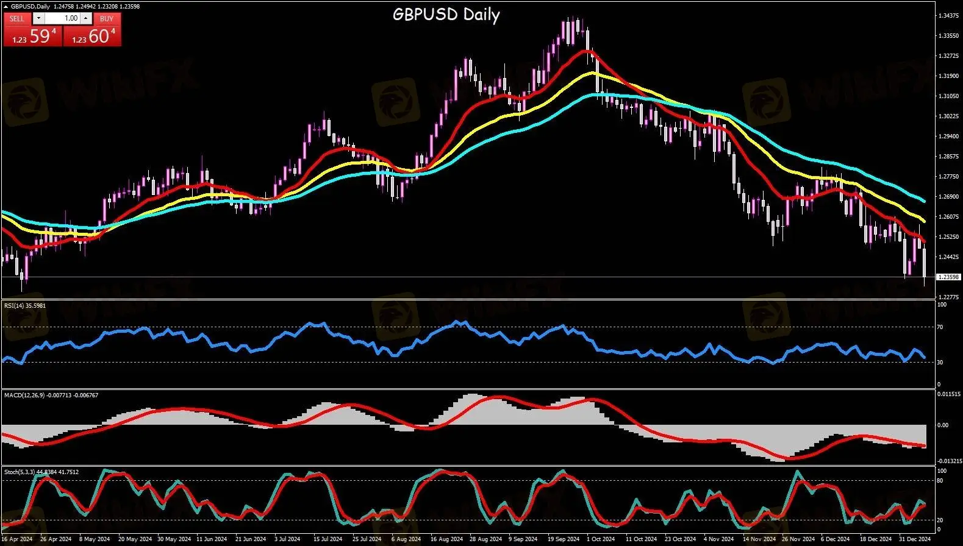Select the 1.00 volume input field
The image size is (963, 546).
click(62, 18)
